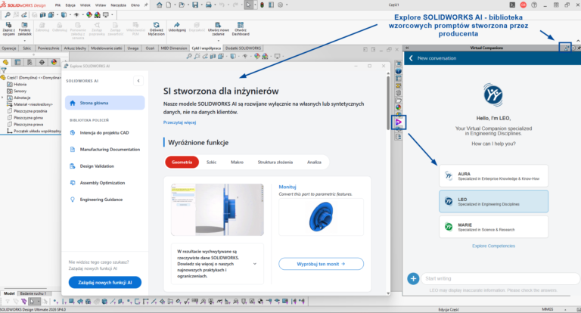Open the Save dropdown arrow in title toolbar
Screen dimensions: 581x313
pos(200,5)
